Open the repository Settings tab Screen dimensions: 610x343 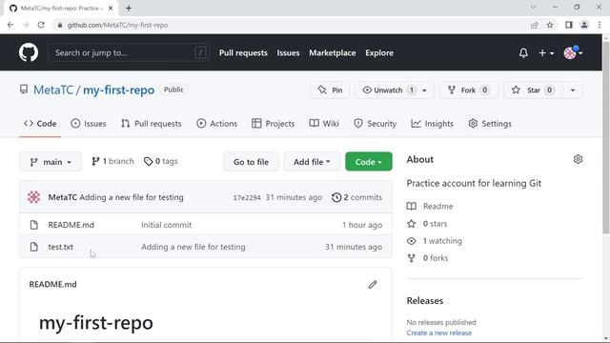pyautogui.click(x=490, y=124)
